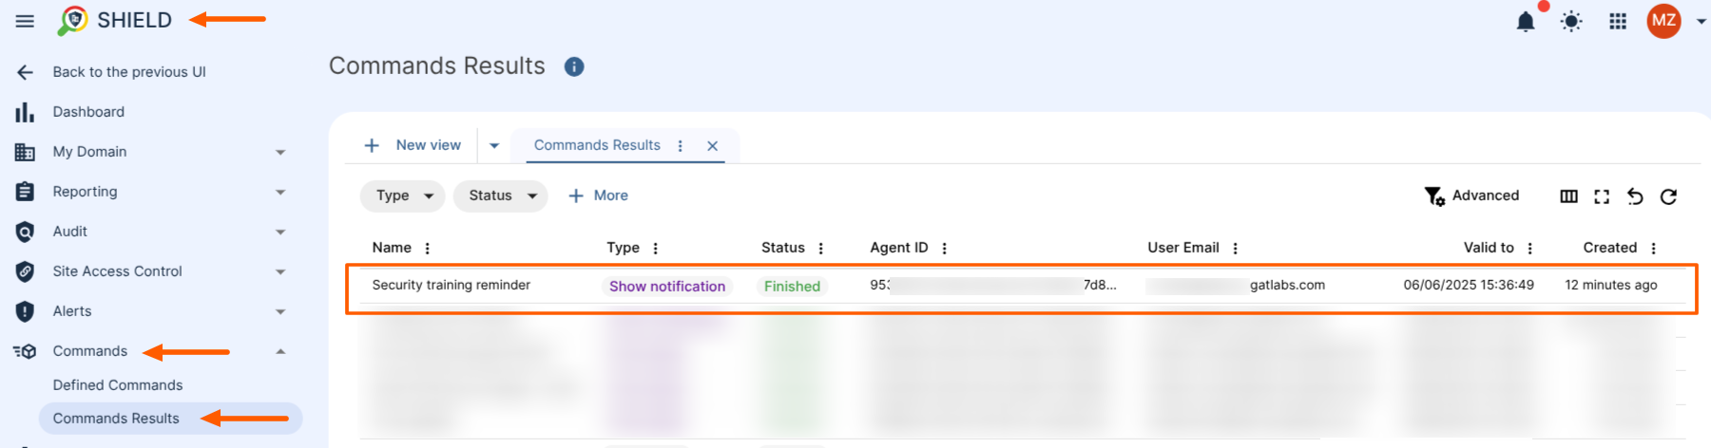Sort by the Created column header
This screenshot has width=1711, height=448.
1610,248
